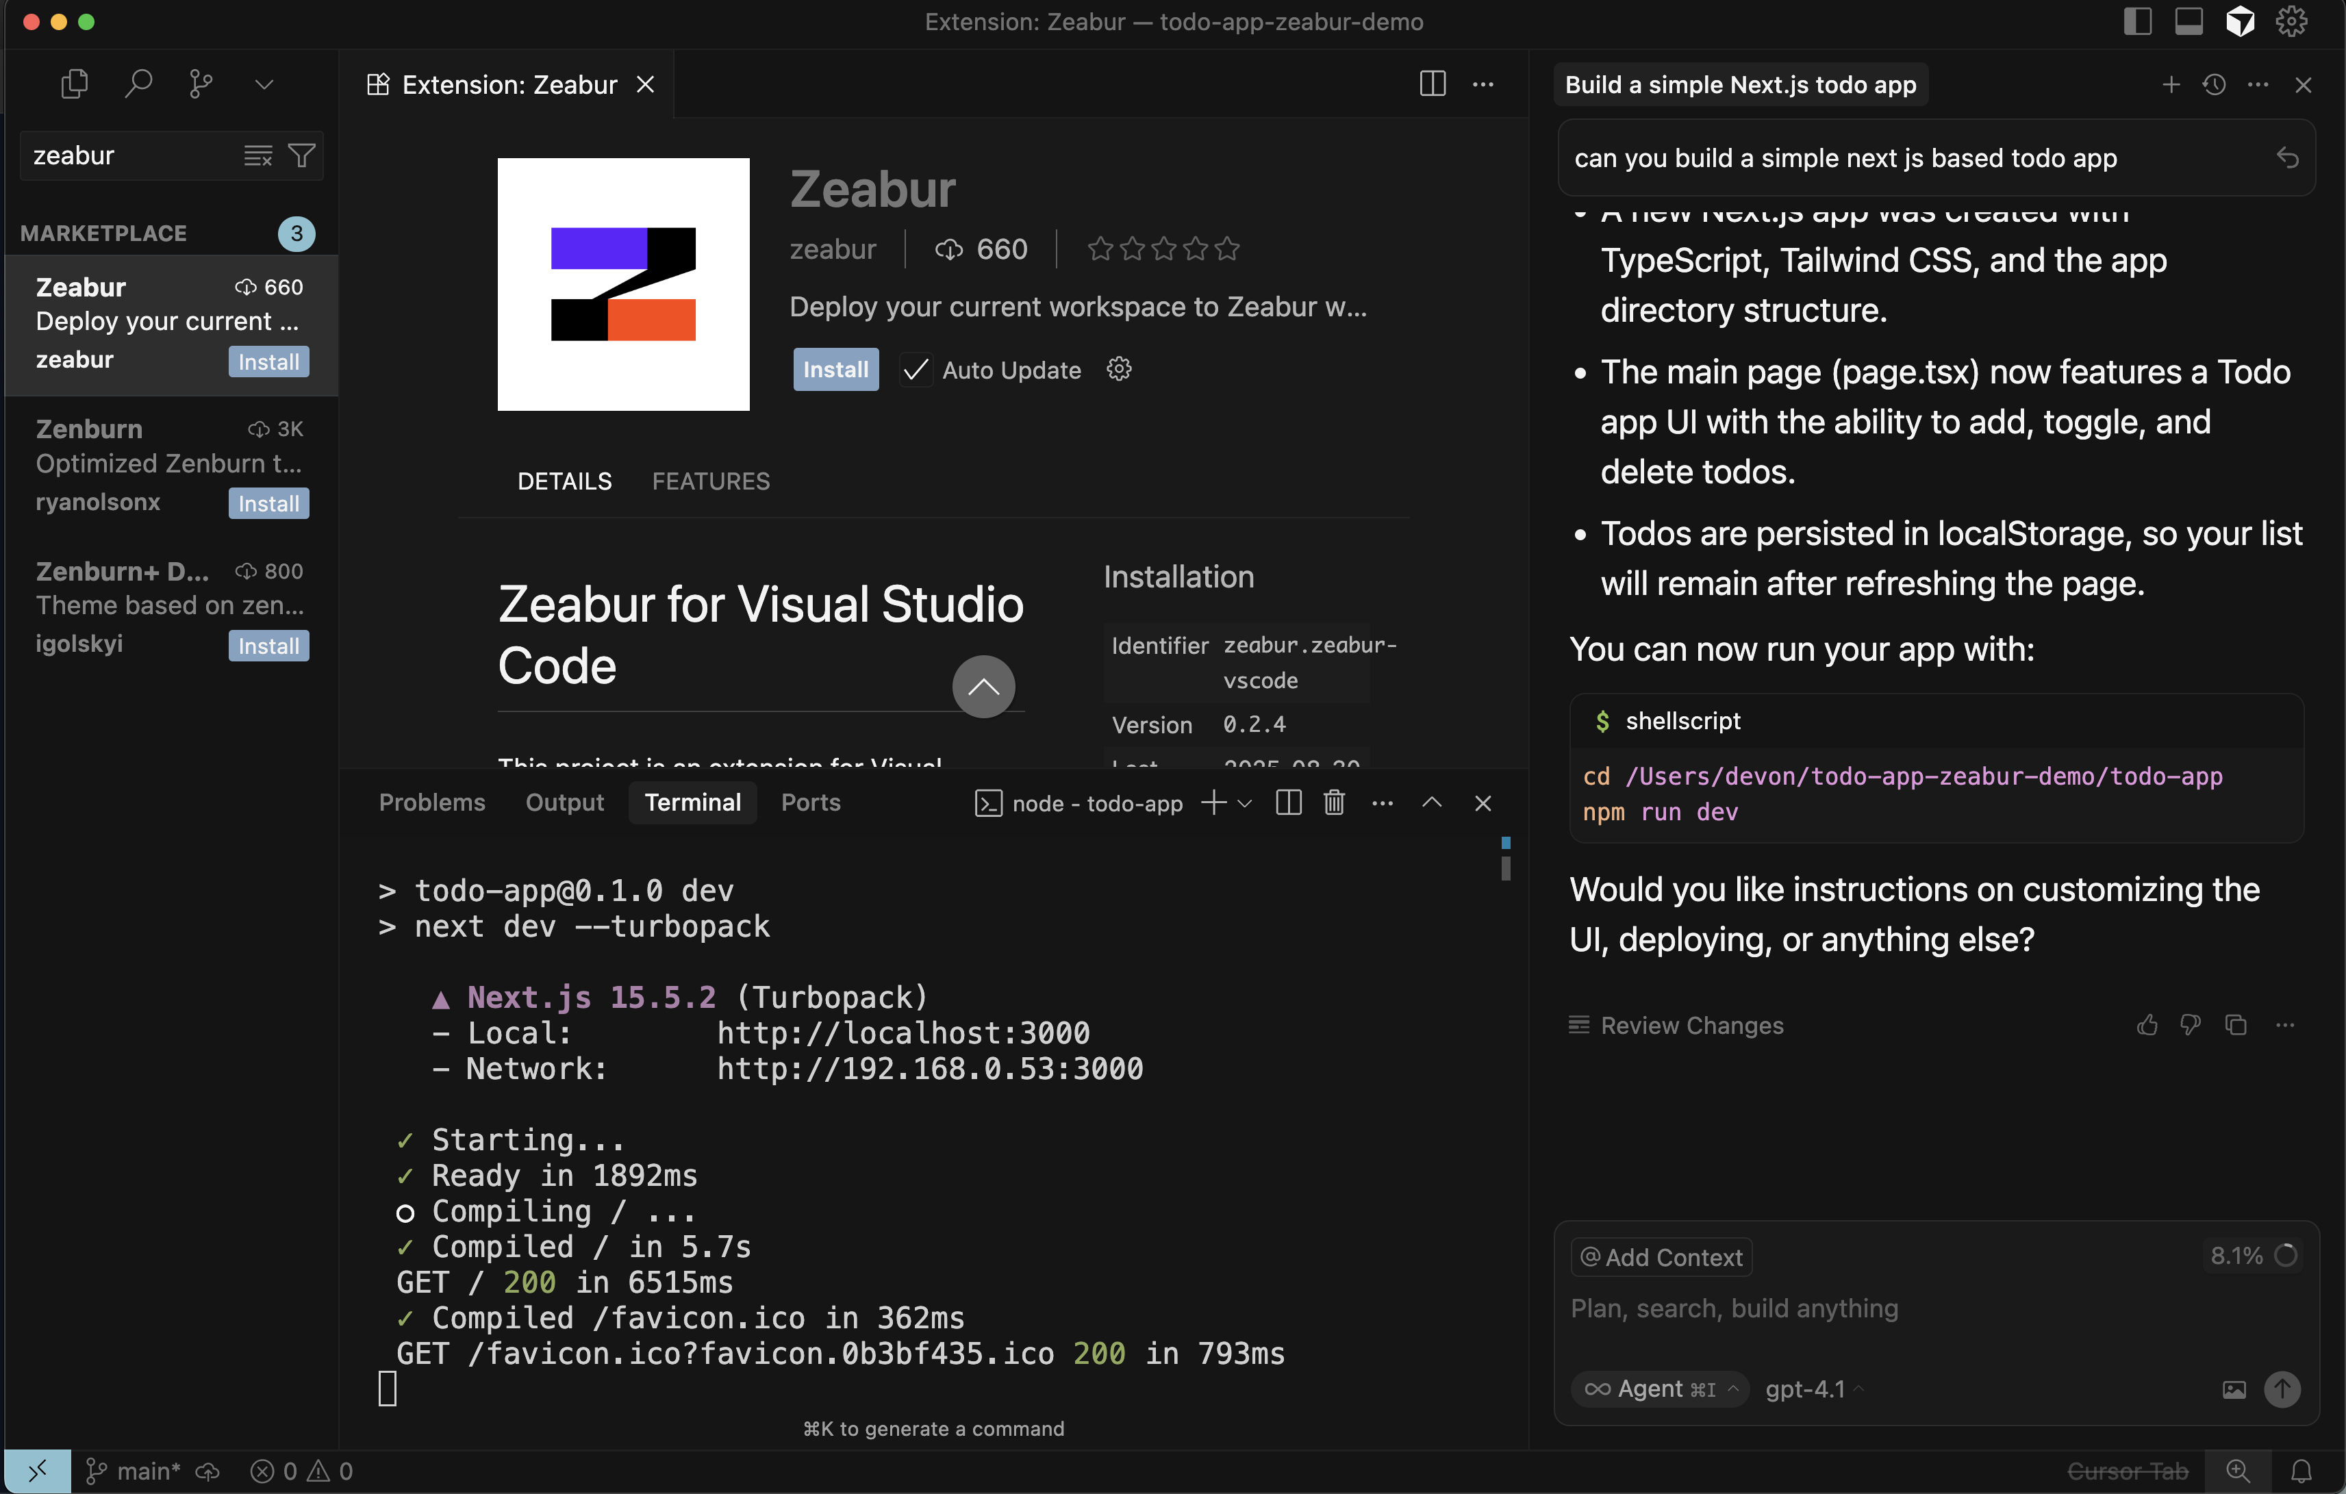The width and height of the screenshot is (2346, 1494).
Task: Attach an image to chat
Action: tap(2234, 1390)
